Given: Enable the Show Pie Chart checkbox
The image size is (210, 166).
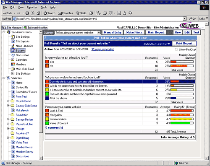Looking at the screenshot, I should (176, 49).
